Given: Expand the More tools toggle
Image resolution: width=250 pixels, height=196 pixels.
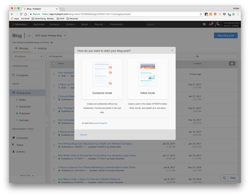Looking at the screenshot, I should click(x=27, y=175).
